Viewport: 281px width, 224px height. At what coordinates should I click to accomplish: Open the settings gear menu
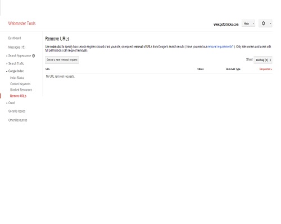265,24
